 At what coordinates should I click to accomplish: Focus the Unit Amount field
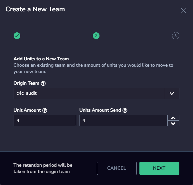[x=45, y=120]
